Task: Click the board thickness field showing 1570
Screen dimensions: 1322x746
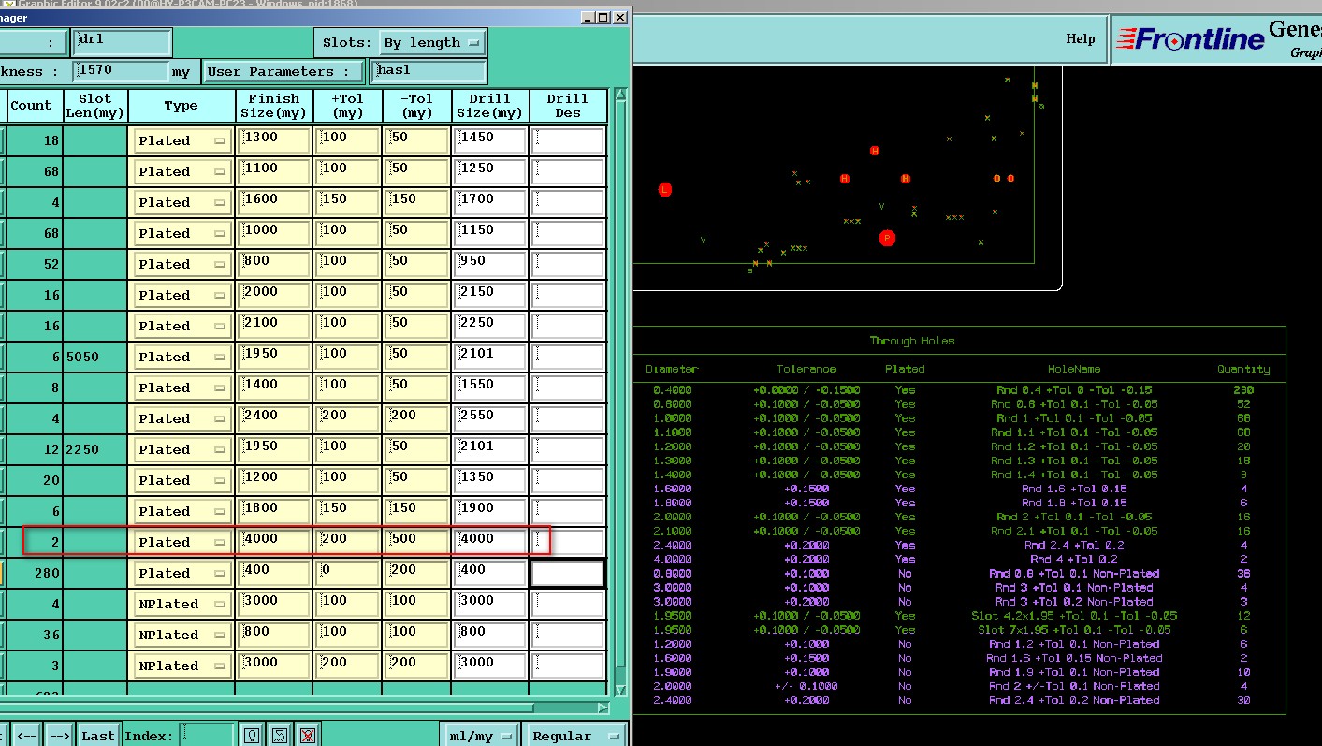Action: [122, 71]
